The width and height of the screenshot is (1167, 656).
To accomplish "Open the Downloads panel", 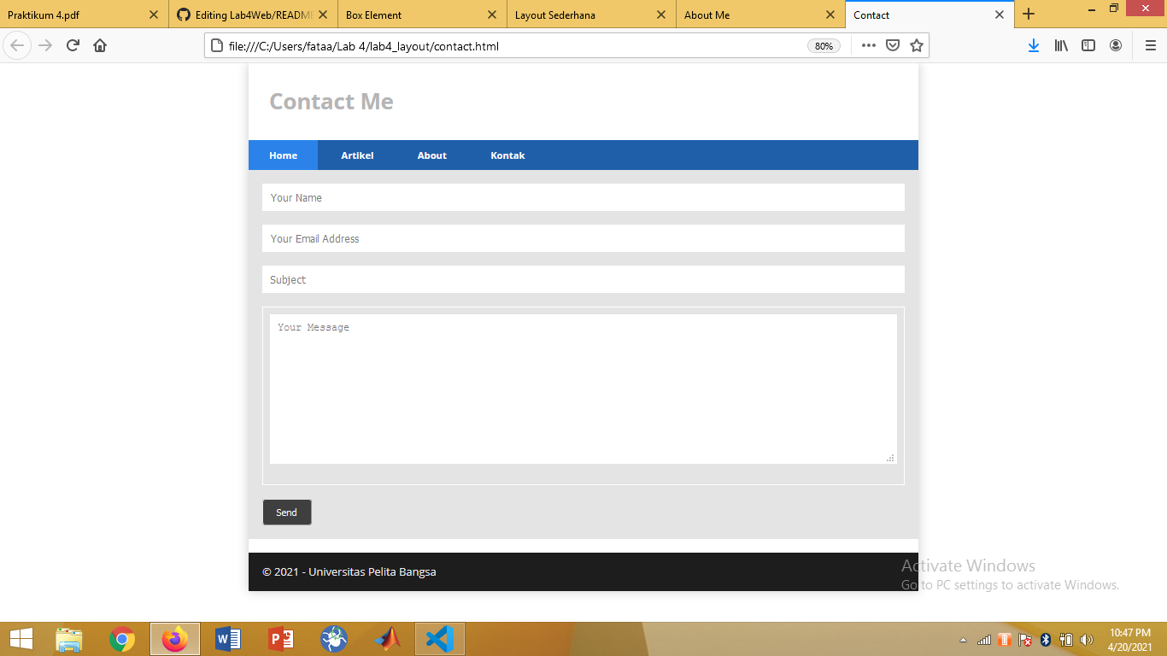I will point(1034,45).
